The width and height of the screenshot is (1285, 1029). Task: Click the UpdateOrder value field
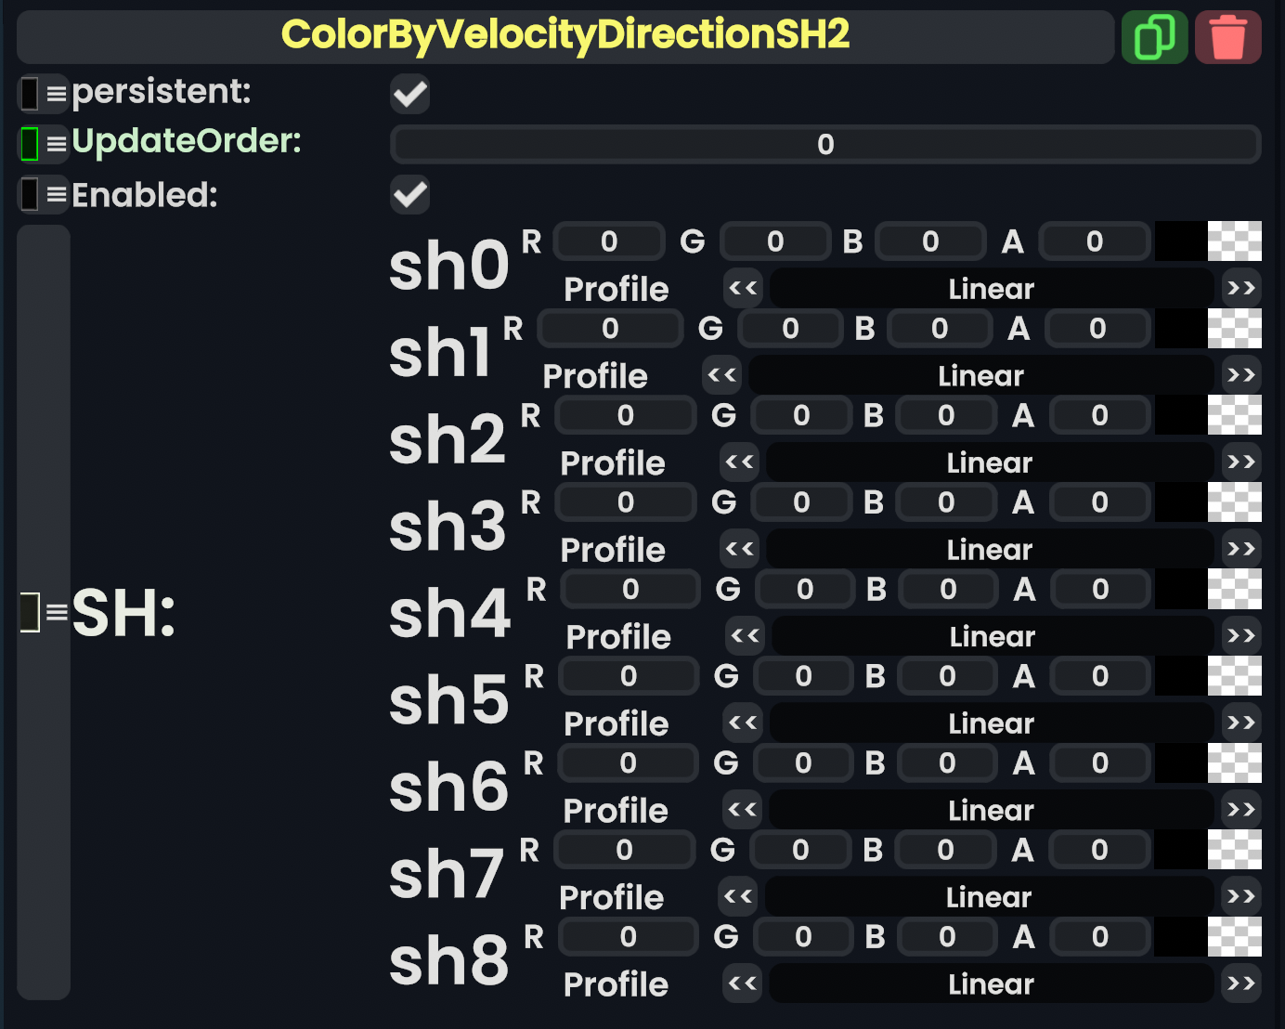pos(824,145)
